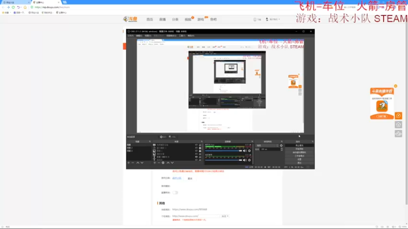Toggle lock of the top OBS source
The height and width of the screenshot is (229, 408).
200,145
